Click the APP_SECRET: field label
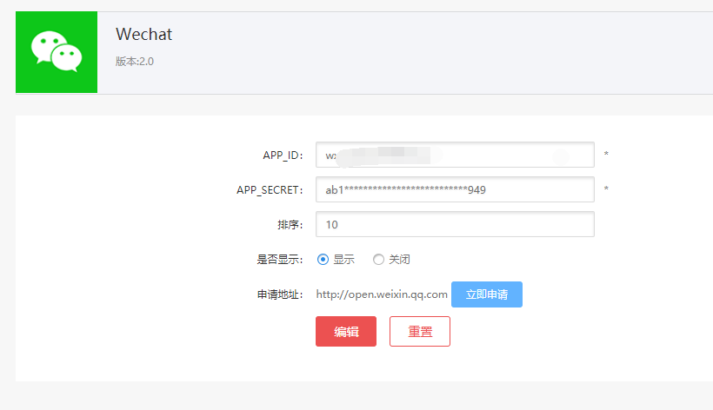Image resolution: width=713 pixels, height=410 pixels. [270, 189]
